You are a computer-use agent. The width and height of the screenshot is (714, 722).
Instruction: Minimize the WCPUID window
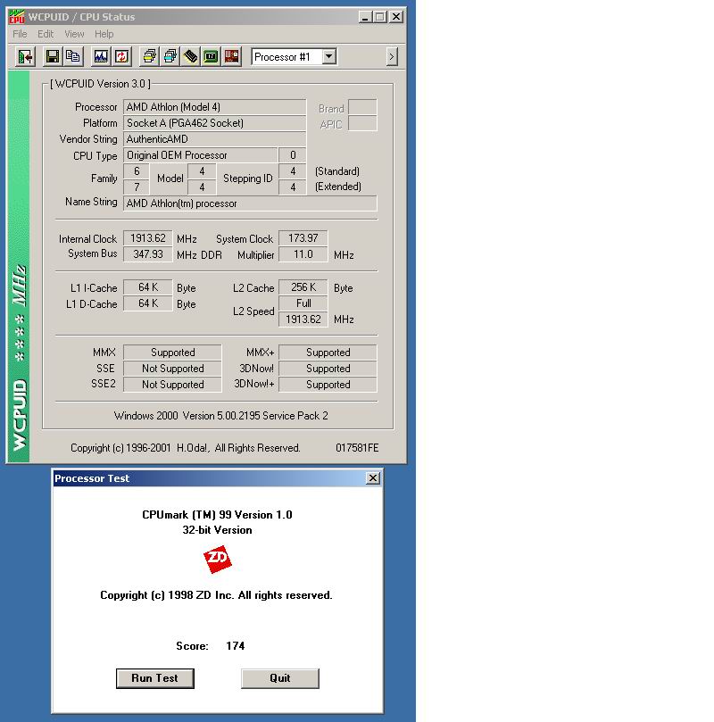click(365, 17)
